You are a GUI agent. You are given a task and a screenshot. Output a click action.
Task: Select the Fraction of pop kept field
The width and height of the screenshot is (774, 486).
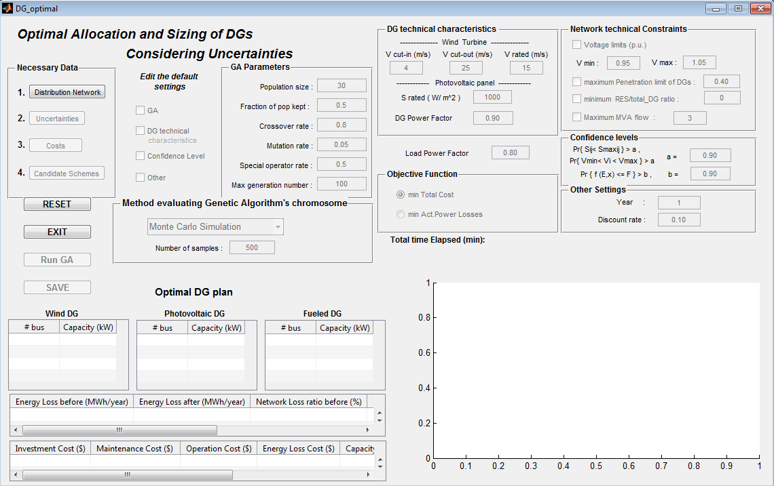(342, 106)
